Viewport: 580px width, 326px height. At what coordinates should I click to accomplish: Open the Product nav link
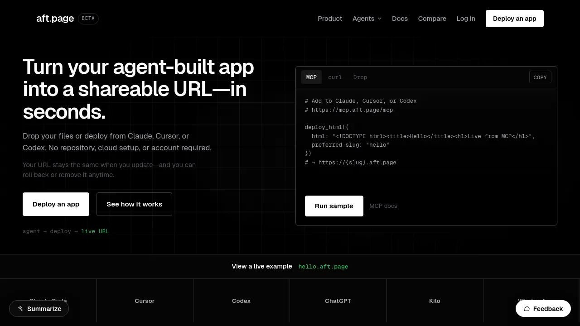(x=330, y=19)
